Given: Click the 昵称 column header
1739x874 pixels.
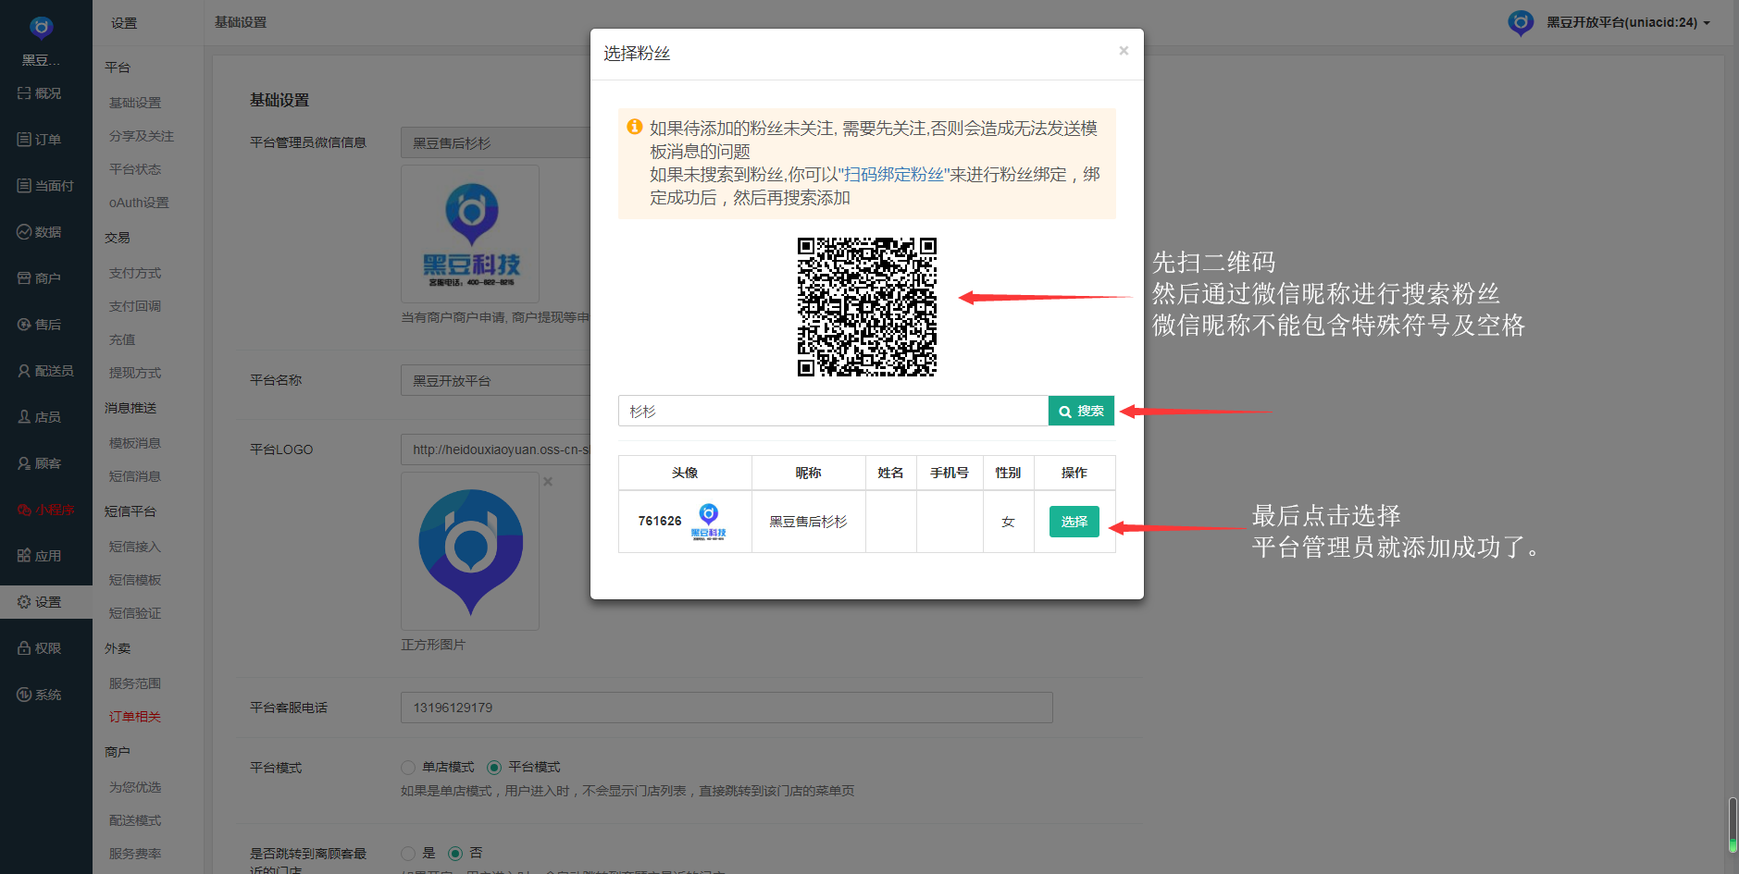Looking at the screenshot, I should 809,473.
